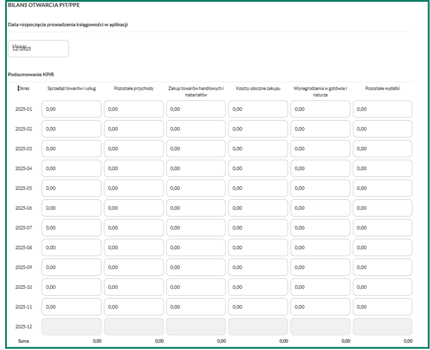Screen dimensions: 430x350
Task: Click the 2025-06 period label
Action: [24, 208]
